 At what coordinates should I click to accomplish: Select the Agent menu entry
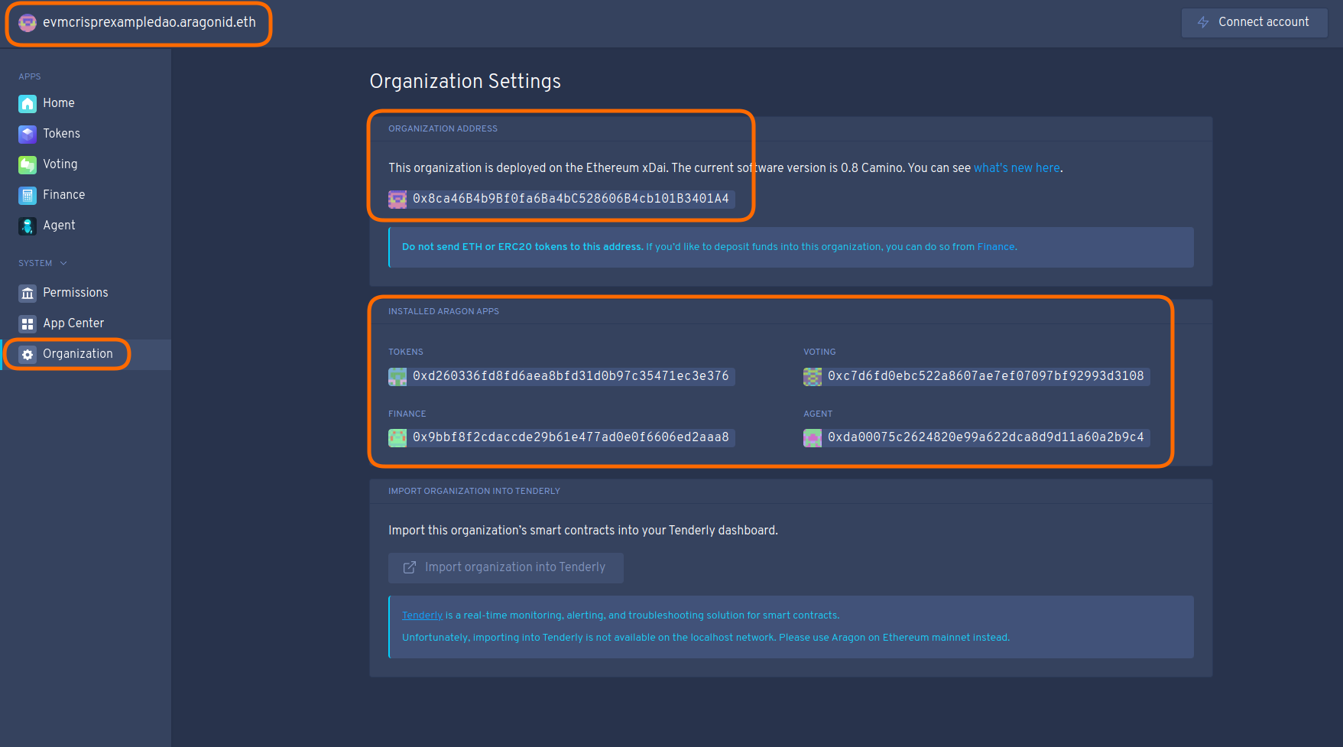tap(86, 226)
